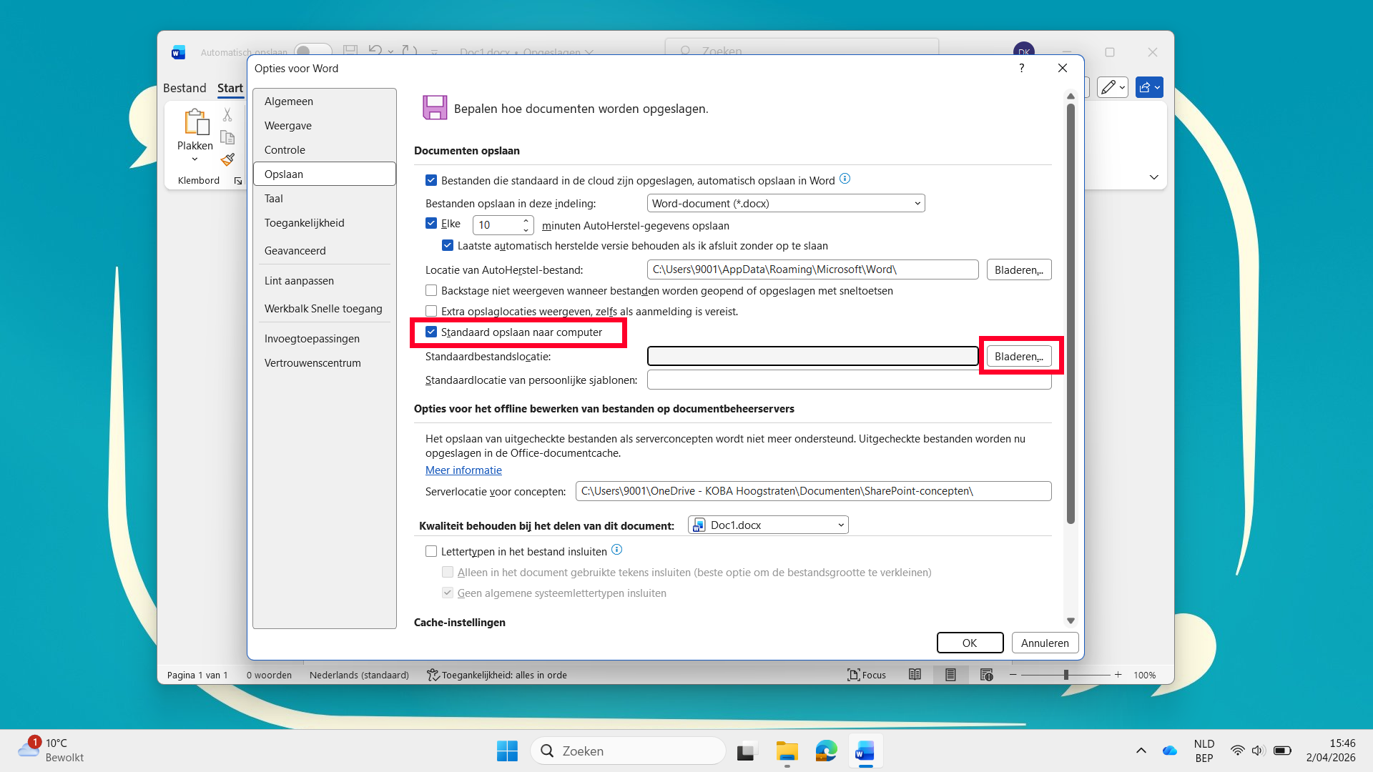Open Lint aanpassen options category

pyautogui.click(x=299, y=281)
